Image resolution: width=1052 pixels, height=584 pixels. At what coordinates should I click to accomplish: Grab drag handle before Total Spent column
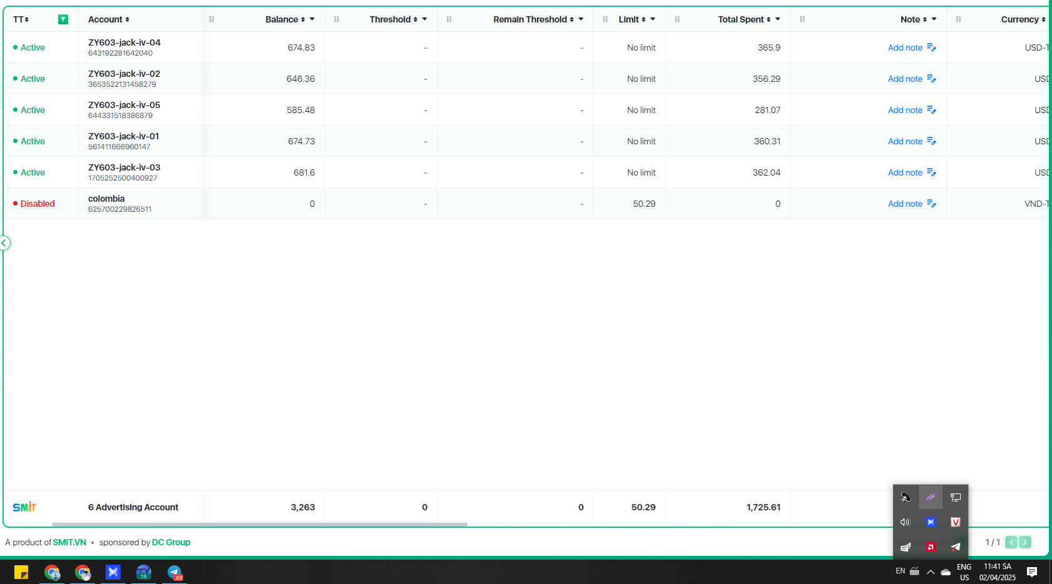[x=677, y=19]
